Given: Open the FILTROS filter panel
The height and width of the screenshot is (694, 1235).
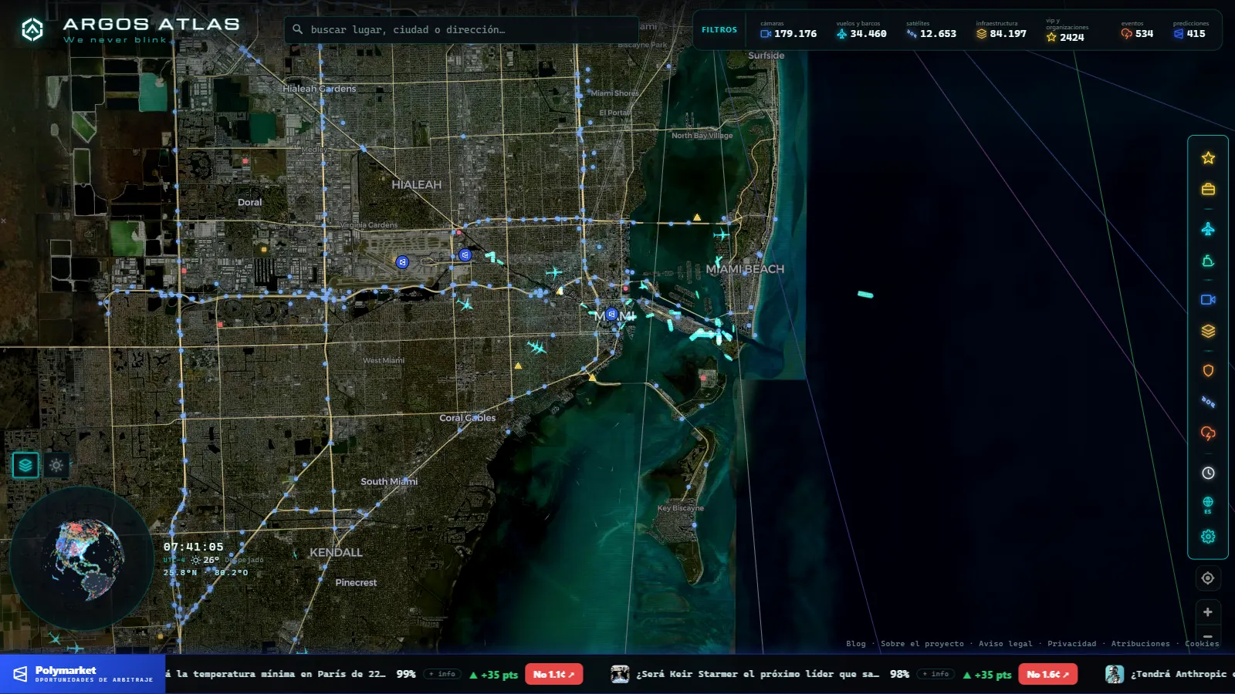Looking at the screenshot, I should pos(719,29).
